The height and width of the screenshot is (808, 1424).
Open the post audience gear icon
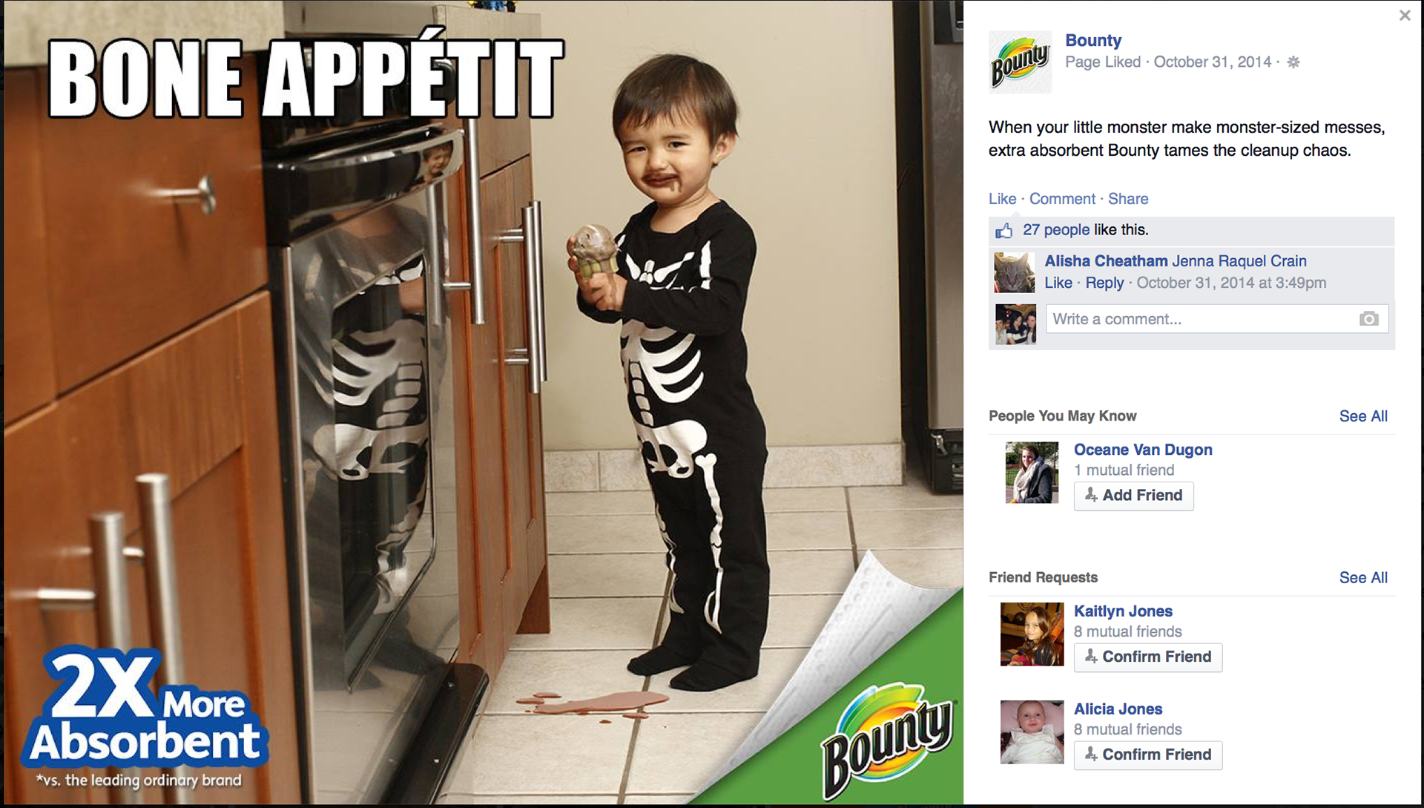1293,62
